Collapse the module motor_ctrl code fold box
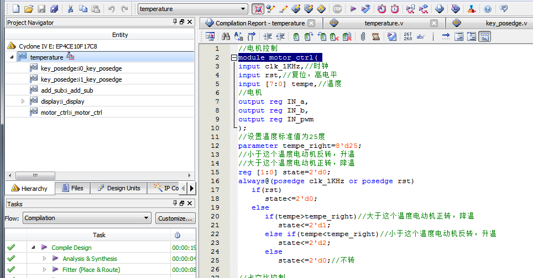Image resolution: width=533 pixels, height=278 pixels. [x=234, y=57]
